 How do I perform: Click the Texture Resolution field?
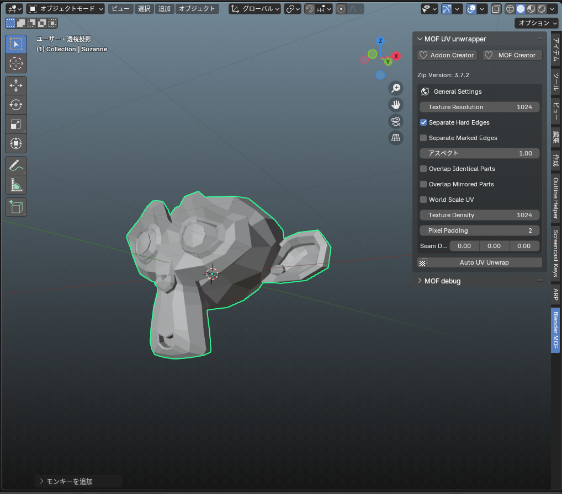[x=480, y=107]
